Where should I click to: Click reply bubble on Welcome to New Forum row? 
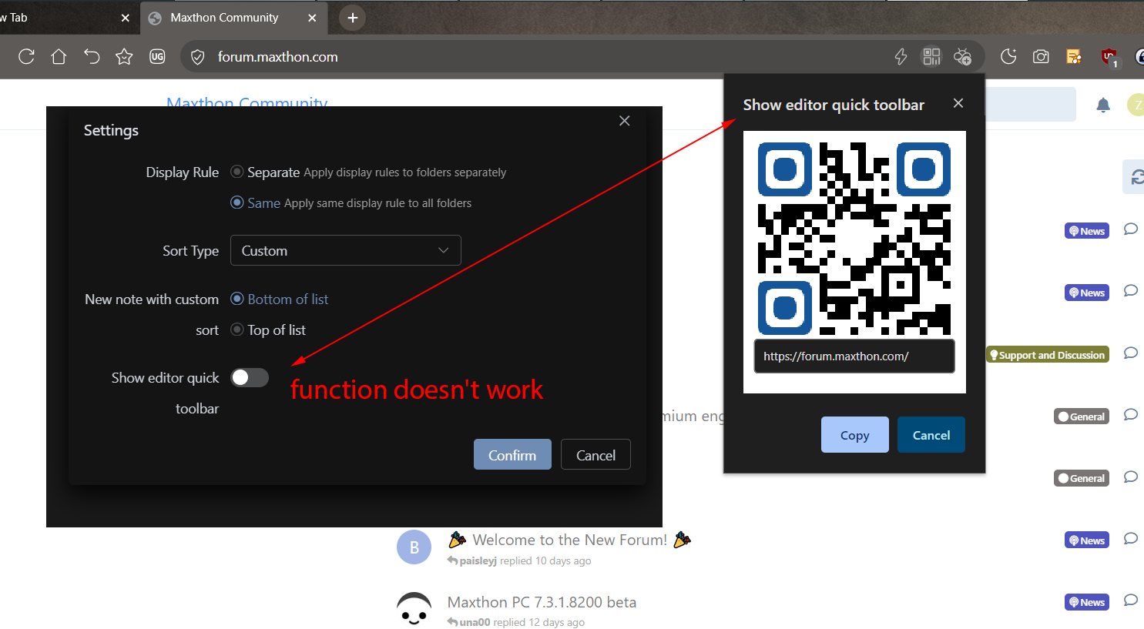(x=1131, y=538)
